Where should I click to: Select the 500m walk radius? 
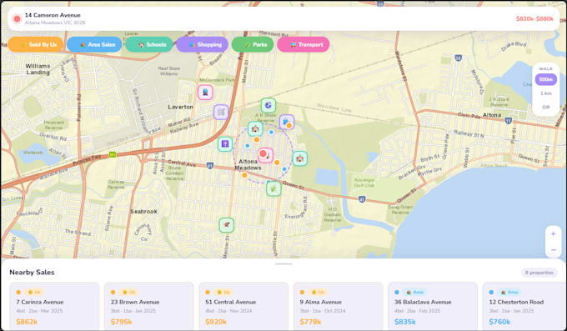(545, 79)
